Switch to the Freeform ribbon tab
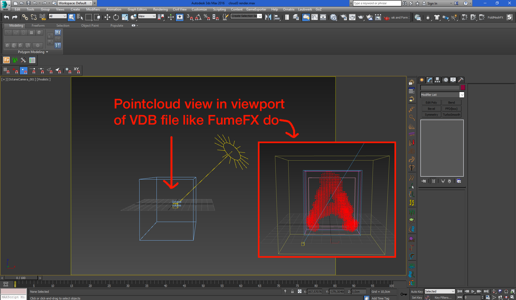 pyautogui.click(x=38, y=26)
